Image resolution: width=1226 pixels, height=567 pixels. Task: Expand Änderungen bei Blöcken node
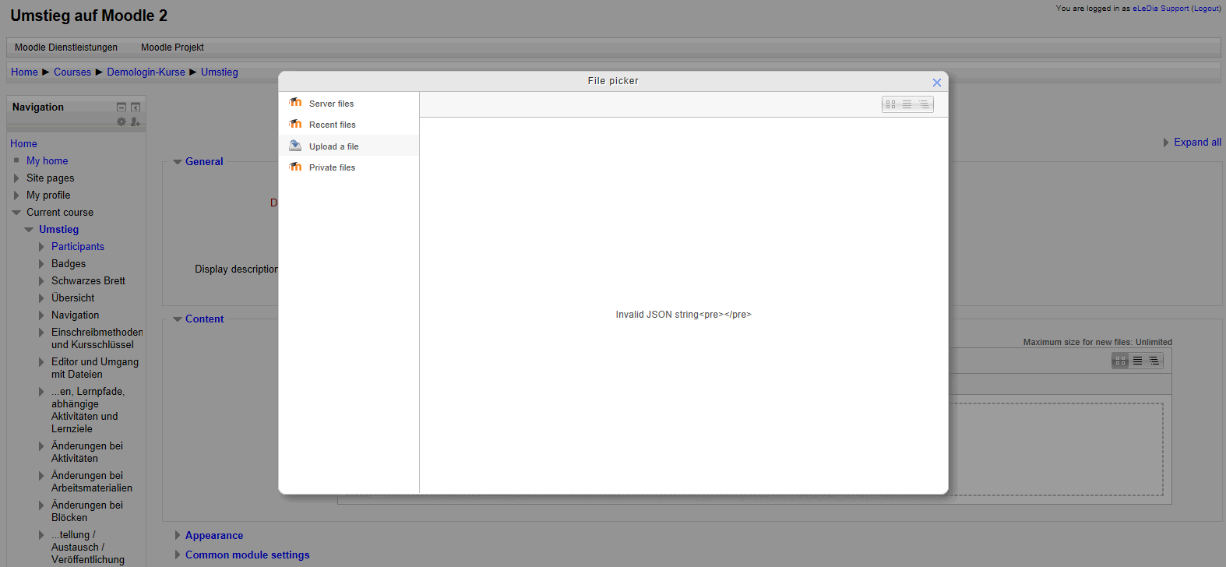pos(41,505)
